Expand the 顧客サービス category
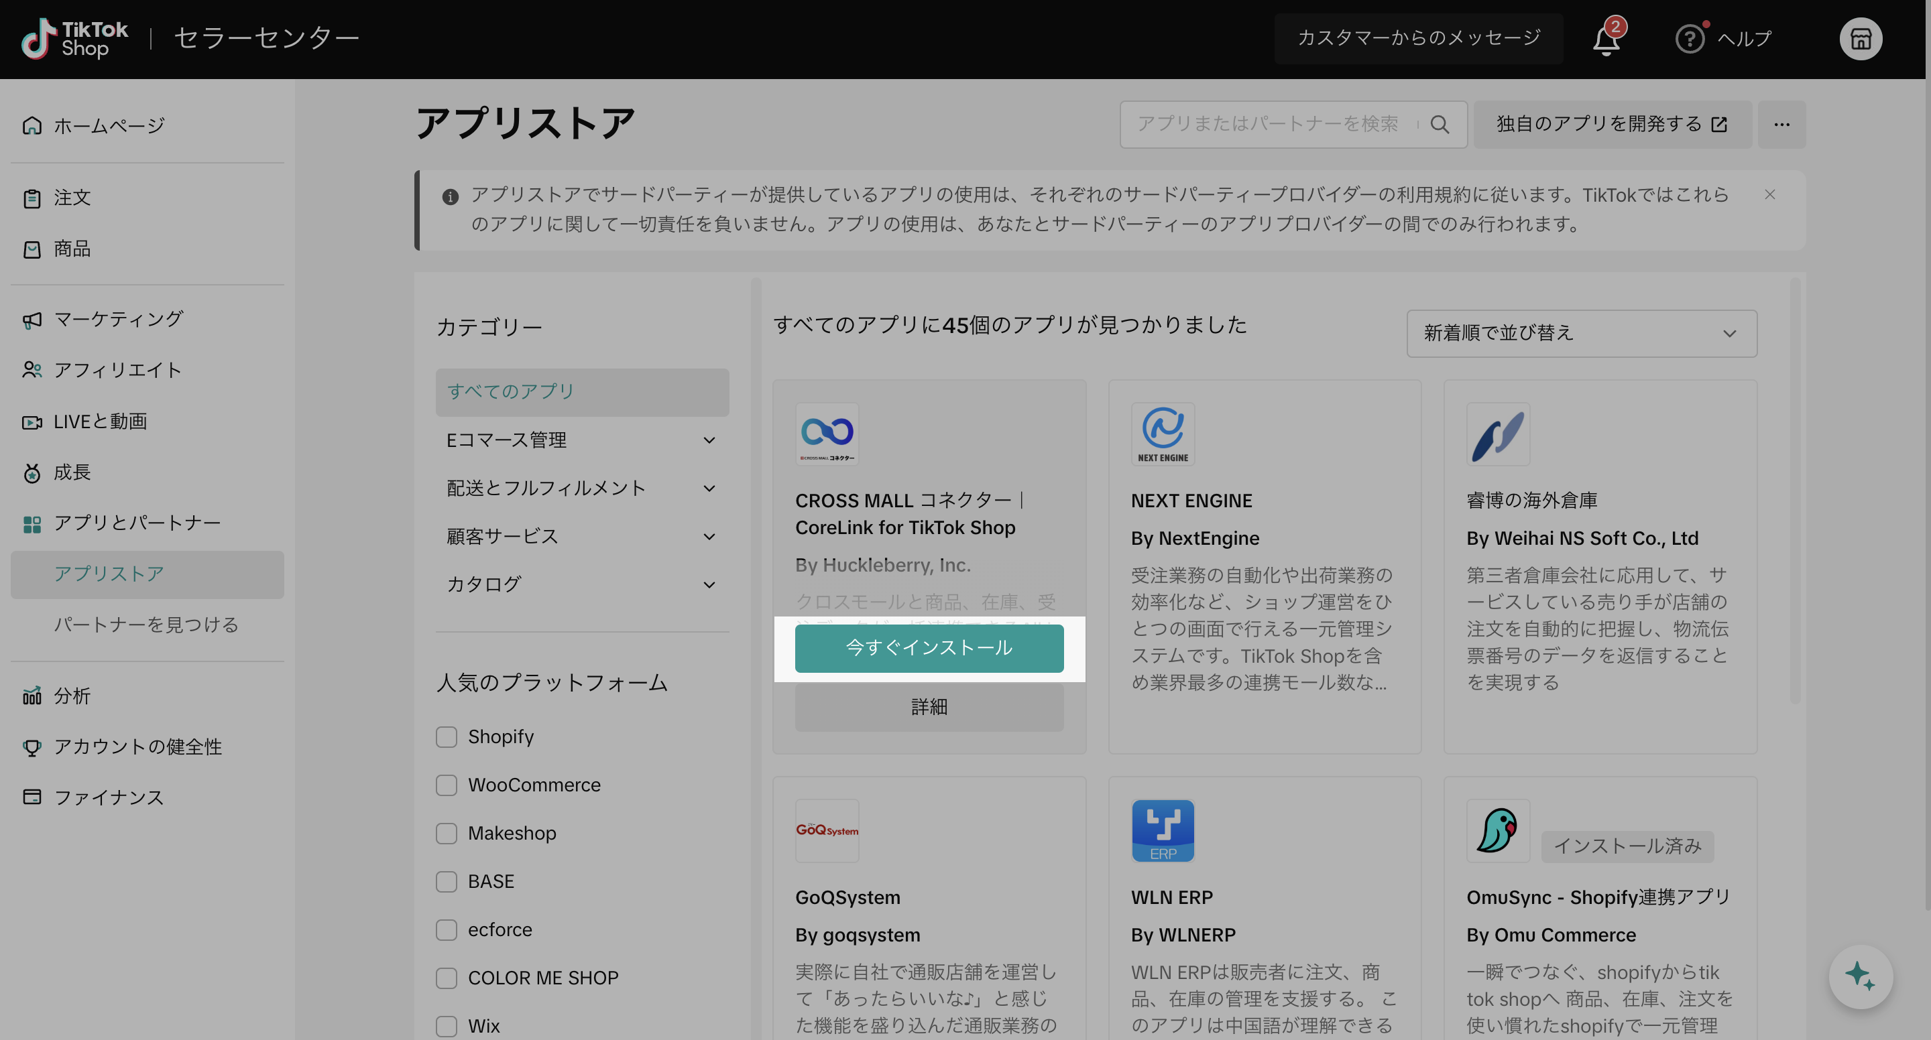This screenshot has height=1040, width=1931. pyautogui.click(x=581, y=537)
